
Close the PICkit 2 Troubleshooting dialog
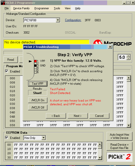point(110,47)
